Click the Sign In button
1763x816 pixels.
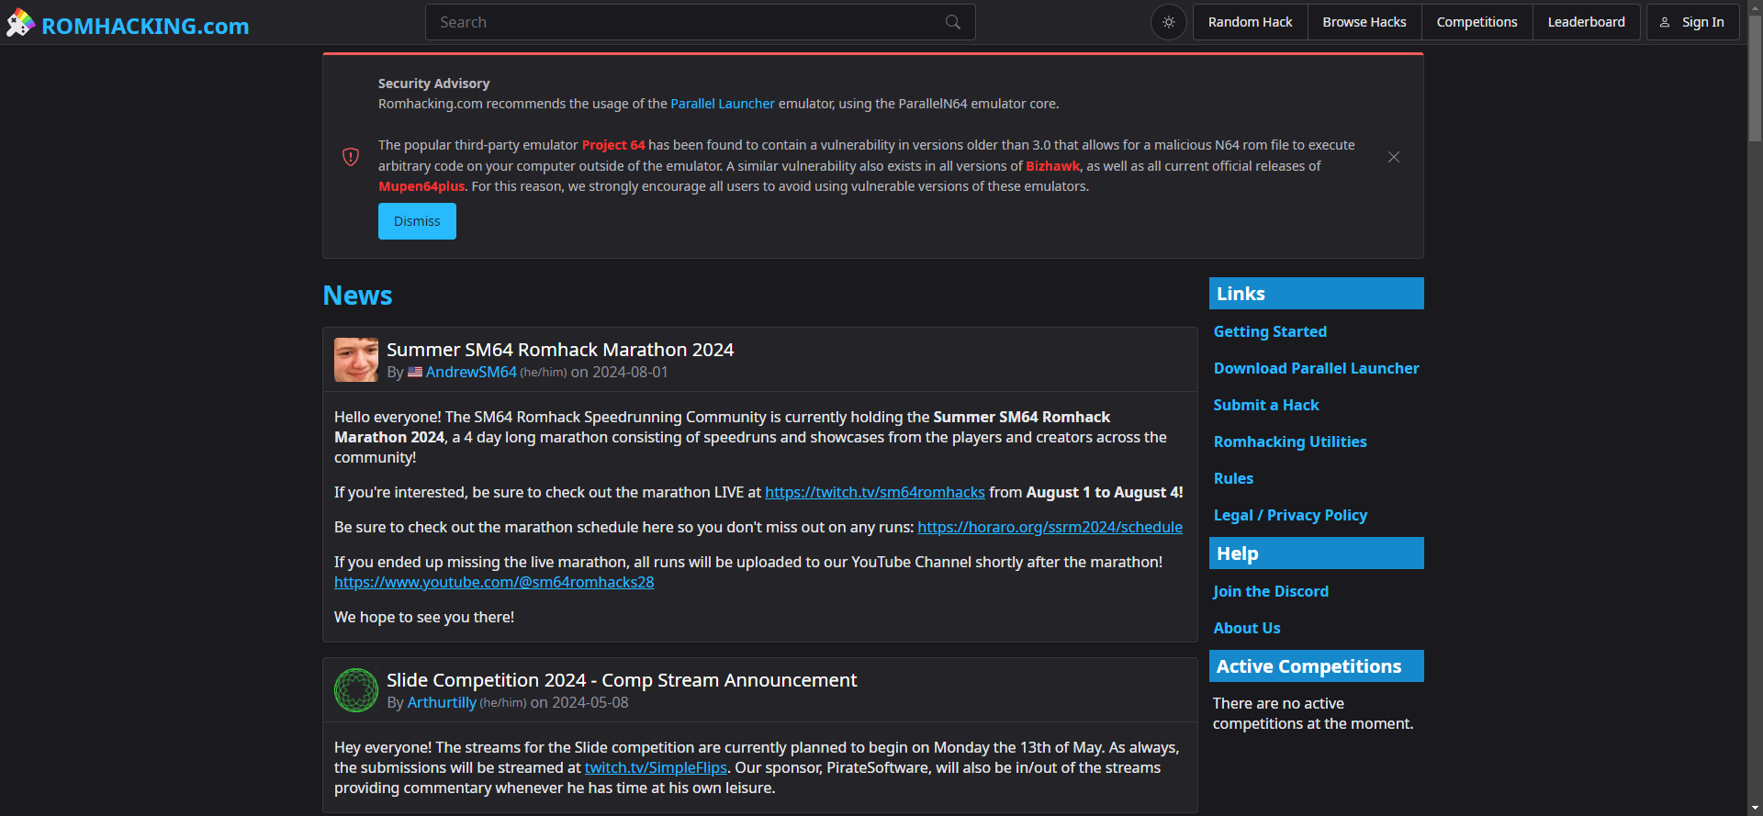(1692, 22)
